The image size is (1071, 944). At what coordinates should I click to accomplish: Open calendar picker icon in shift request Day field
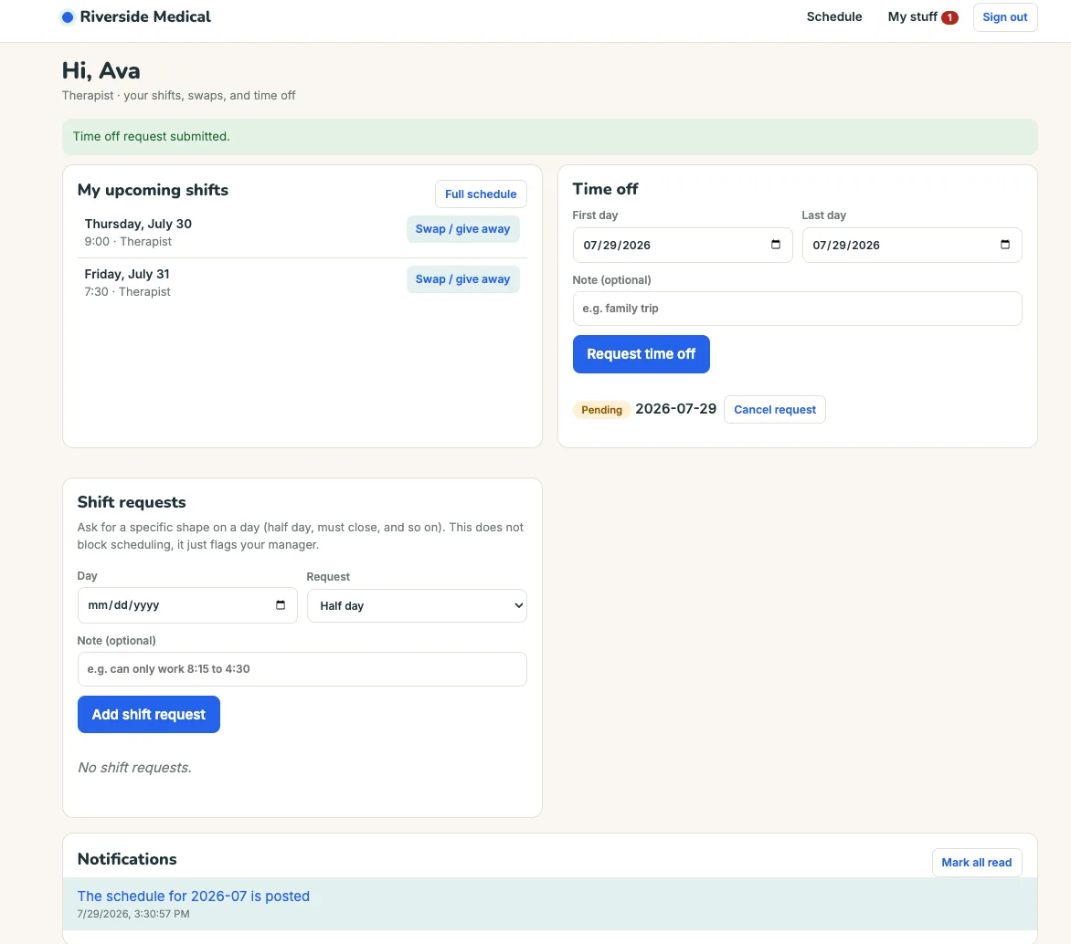click(280, 604)
